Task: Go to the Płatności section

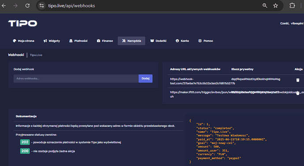Action: 78,41
